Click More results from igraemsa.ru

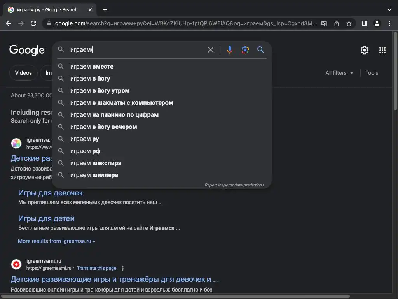click(x=56, y=241)
